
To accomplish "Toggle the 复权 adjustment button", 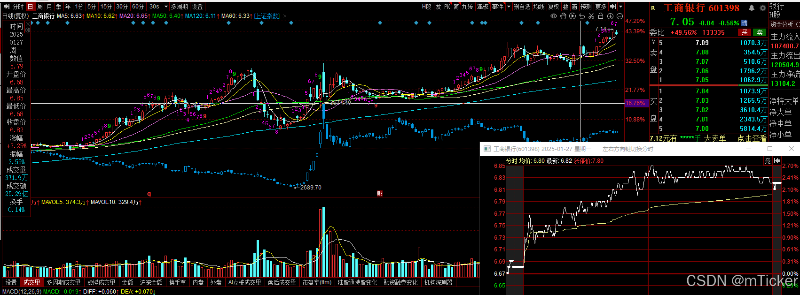I will click(x=554, y=7).
